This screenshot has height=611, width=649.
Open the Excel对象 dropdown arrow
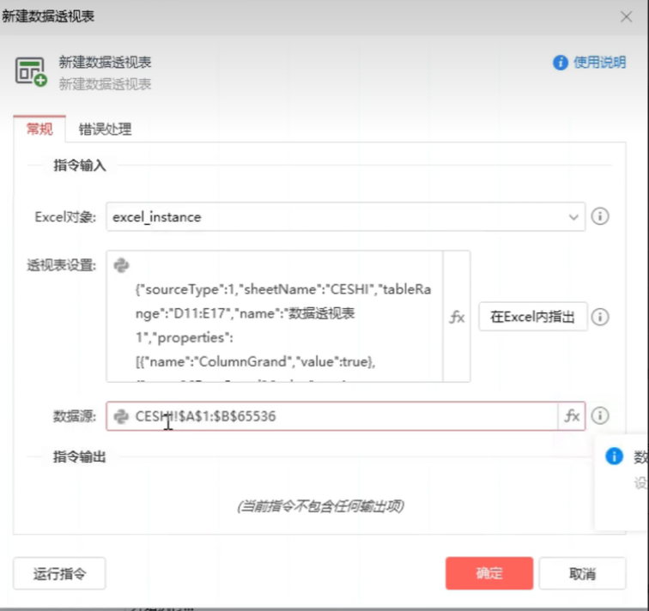[x=573, y=217]
